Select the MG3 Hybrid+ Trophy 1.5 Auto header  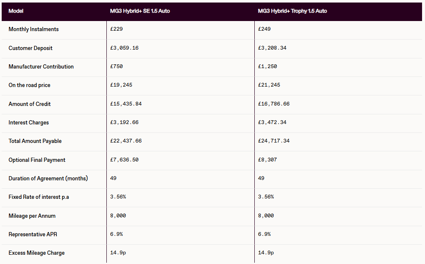292,11
